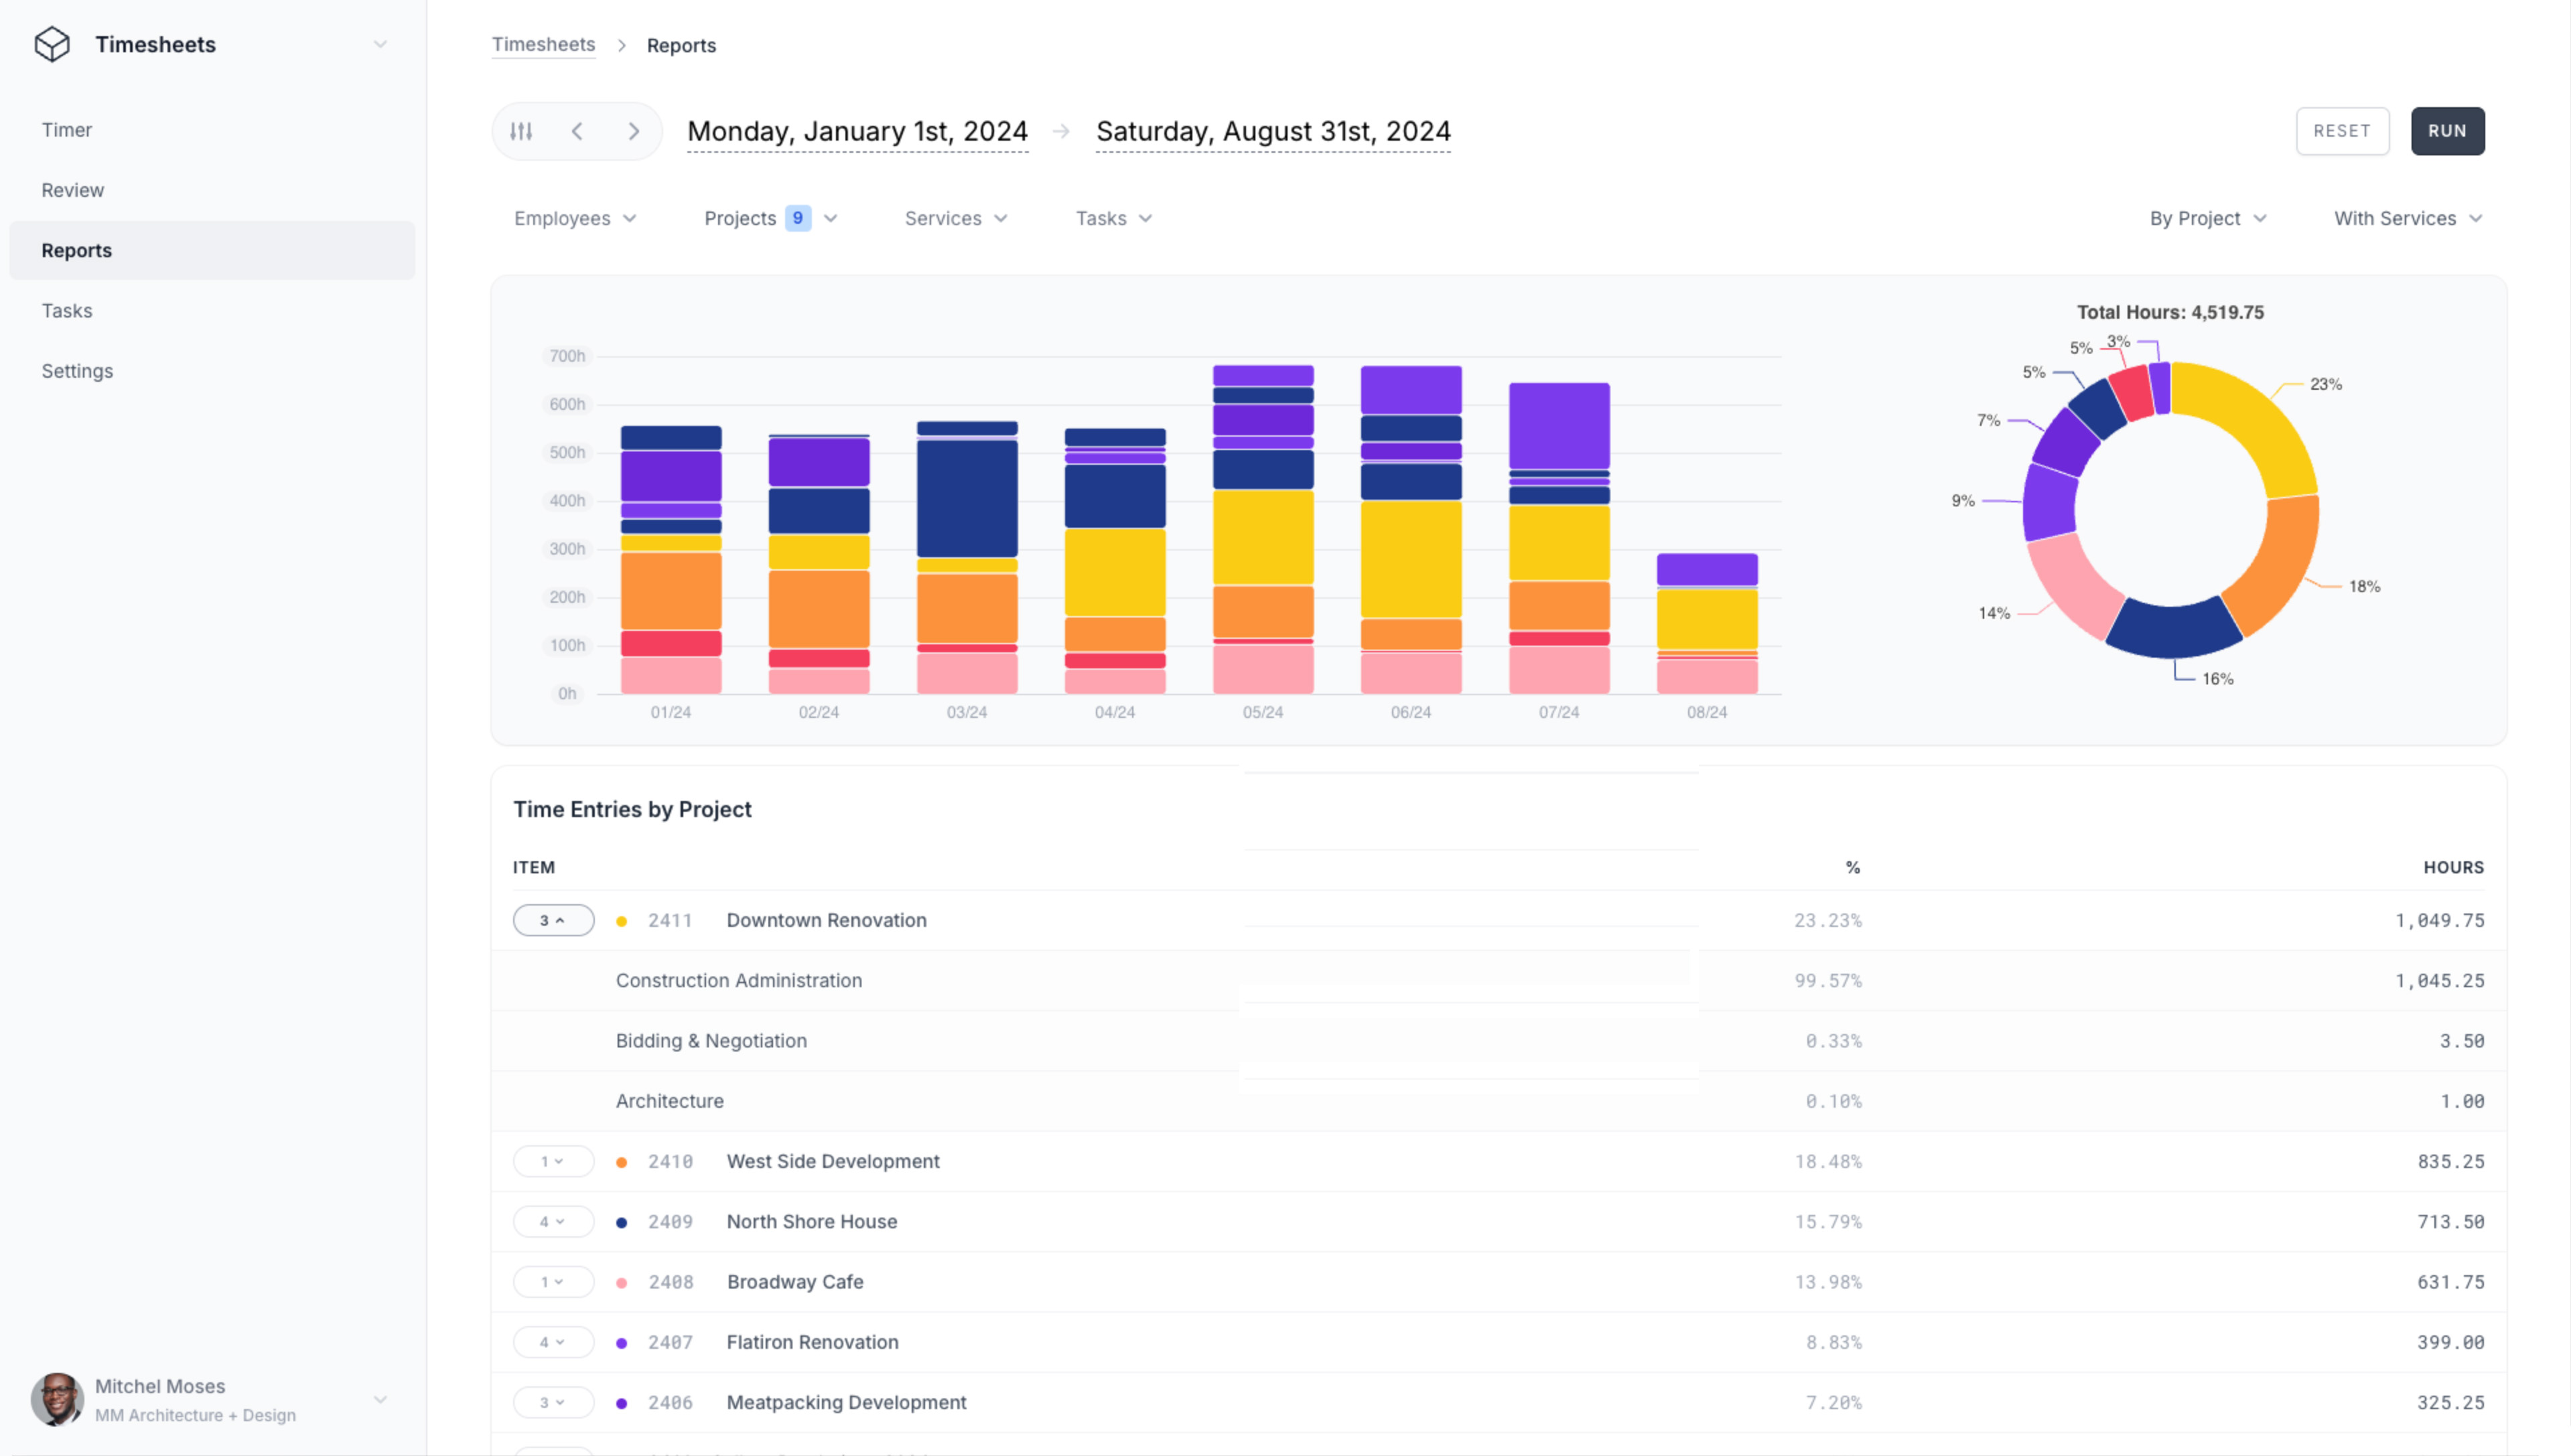Viewport: 2571px width, 1456px height.
Task: Click the Projects count badge 9
Action: click(x=797, y=218)
